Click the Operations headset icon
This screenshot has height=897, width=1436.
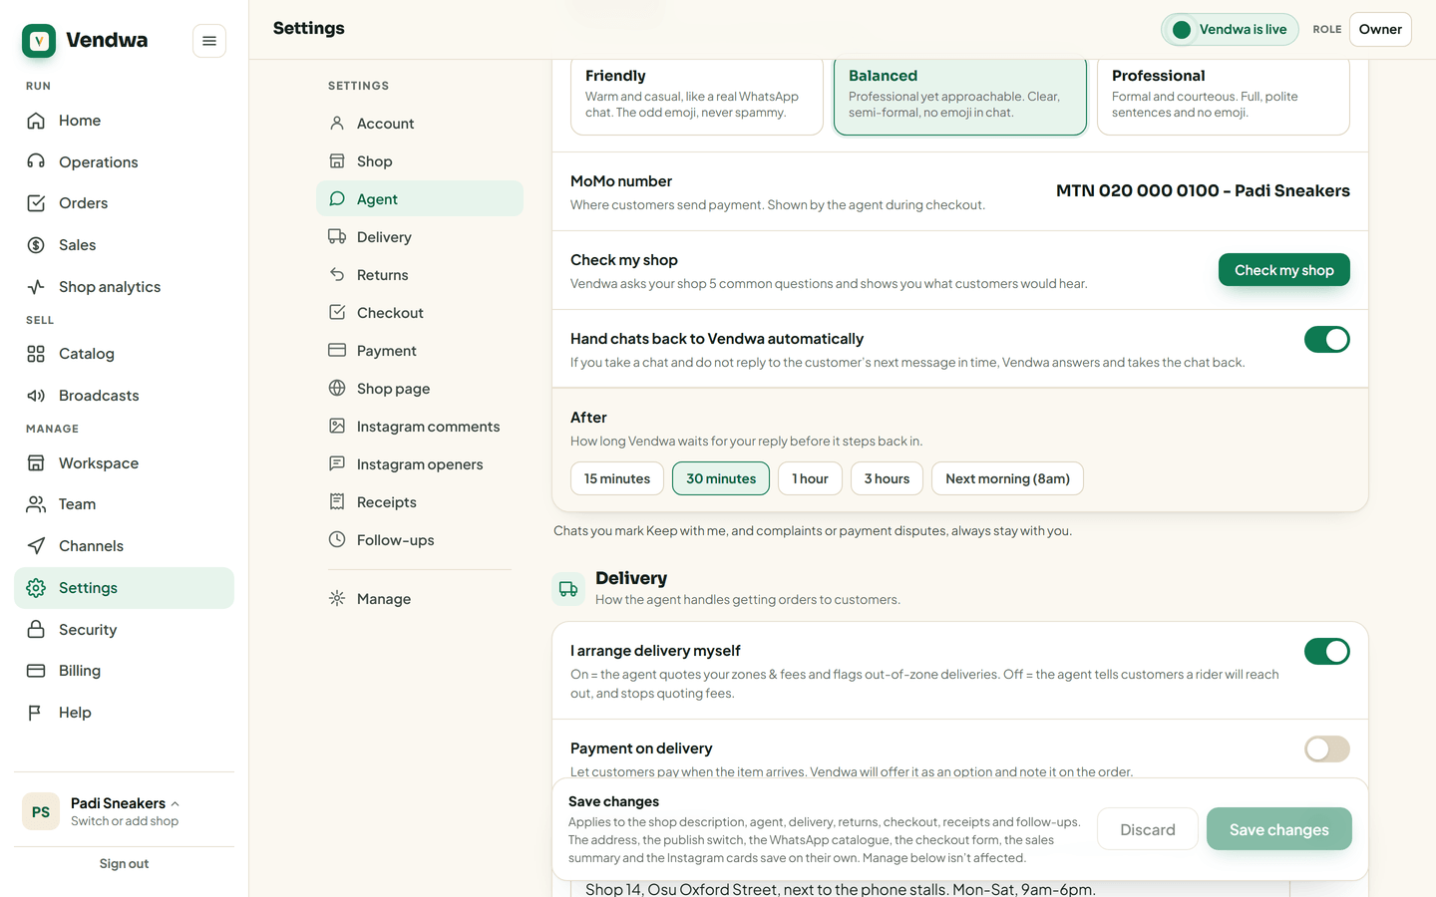36,162
